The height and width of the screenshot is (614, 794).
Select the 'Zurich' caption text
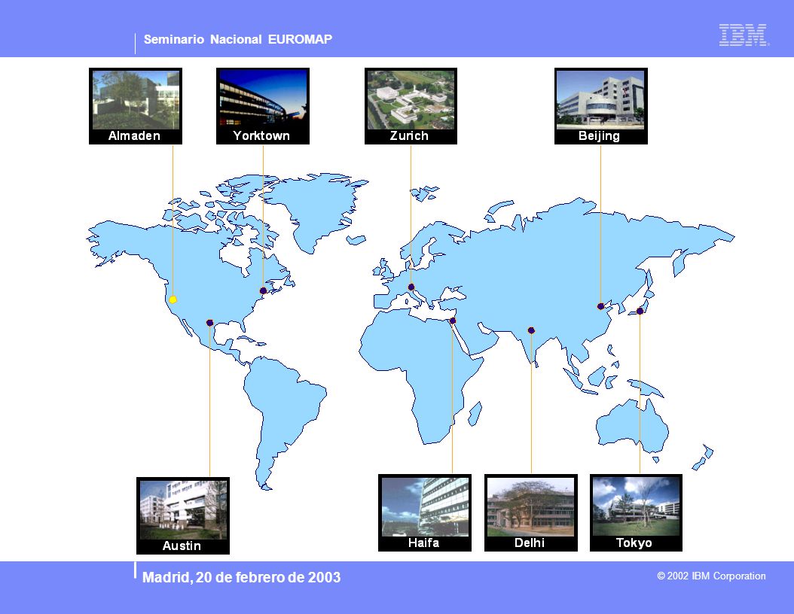pos(409,135)
